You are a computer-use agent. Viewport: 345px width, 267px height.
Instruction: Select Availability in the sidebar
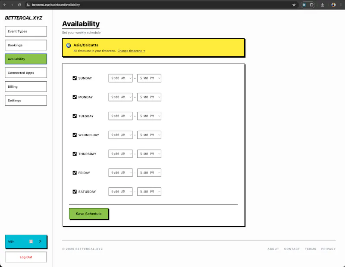[x=26, y=59]
